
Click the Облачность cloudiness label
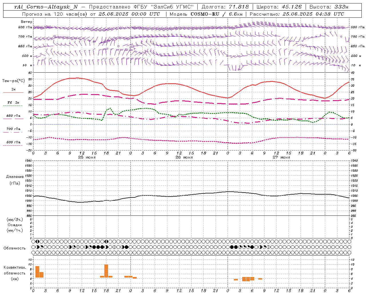coord(15,248)
